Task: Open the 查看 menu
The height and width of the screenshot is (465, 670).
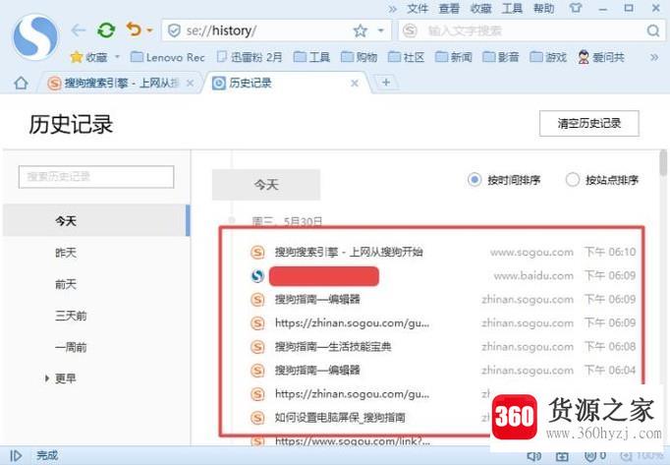Action: 449,8
